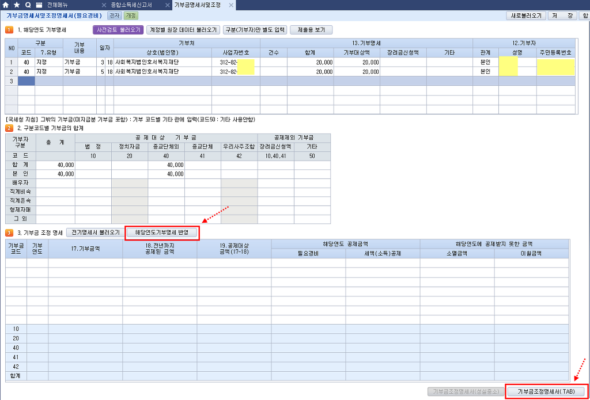The width and height of the screenshot is (590, 400).
Task: Open favorites with the star icon
Action: click(17, 5)
